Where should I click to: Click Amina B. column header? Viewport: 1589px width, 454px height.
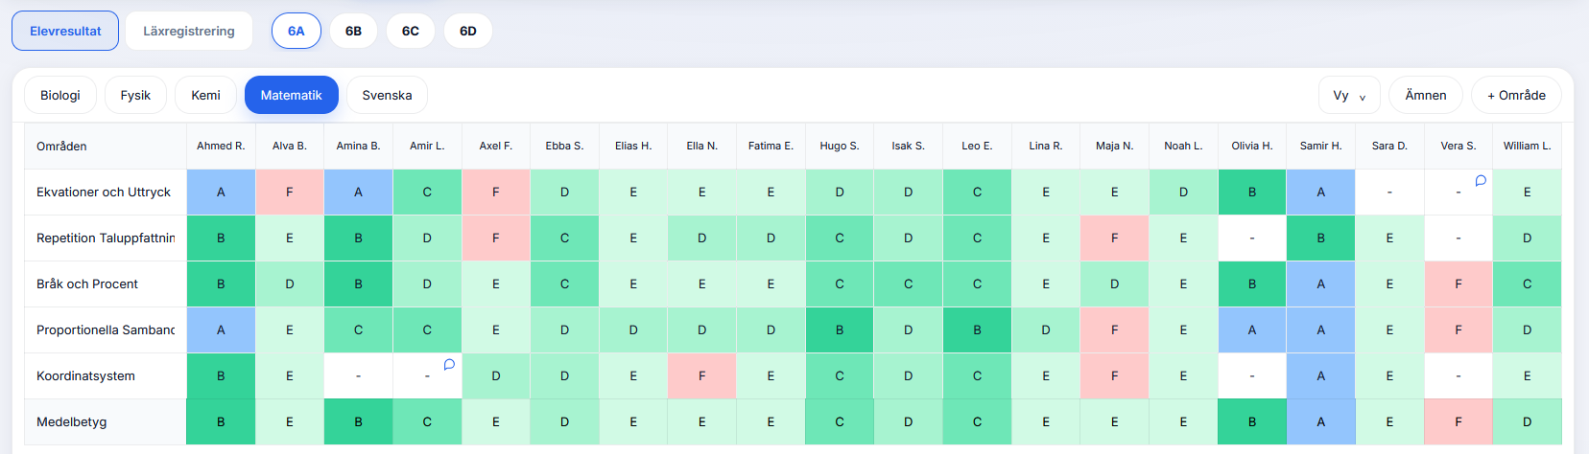click(358, 146)
